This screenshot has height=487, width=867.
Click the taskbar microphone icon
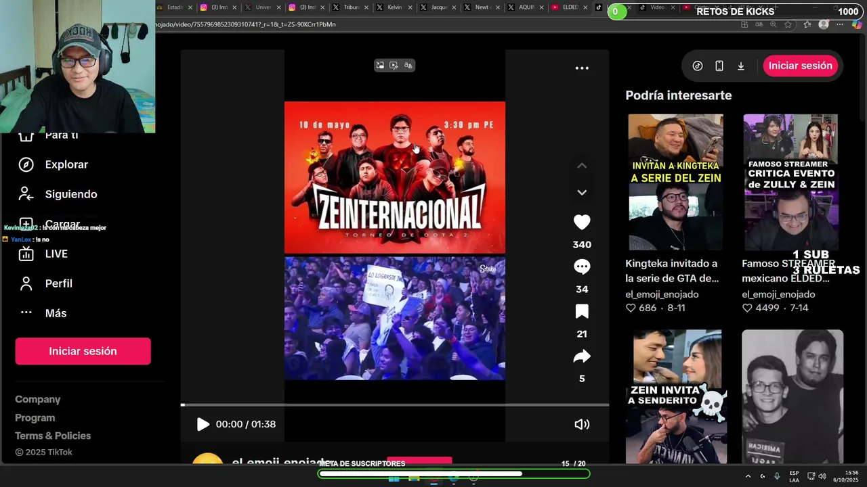coord(777,476)
